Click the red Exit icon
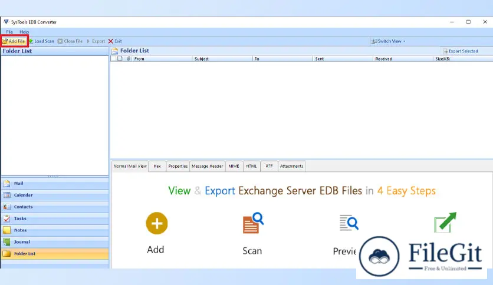Image resolution: width=493 pixels, height=285 pixels. click(x=110, y=41)
